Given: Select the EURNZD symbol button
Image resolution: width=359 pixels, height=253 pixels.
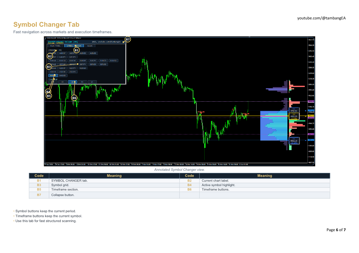Looking at the screenshot, I should [103, 61].
